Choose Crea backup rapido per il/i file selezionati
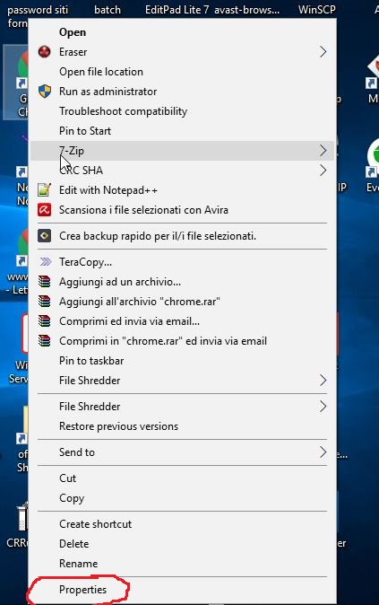 158,236
